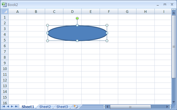Select row 11 header
The width and height of the screenshot is (177, 110).
(x=5, y=74)
